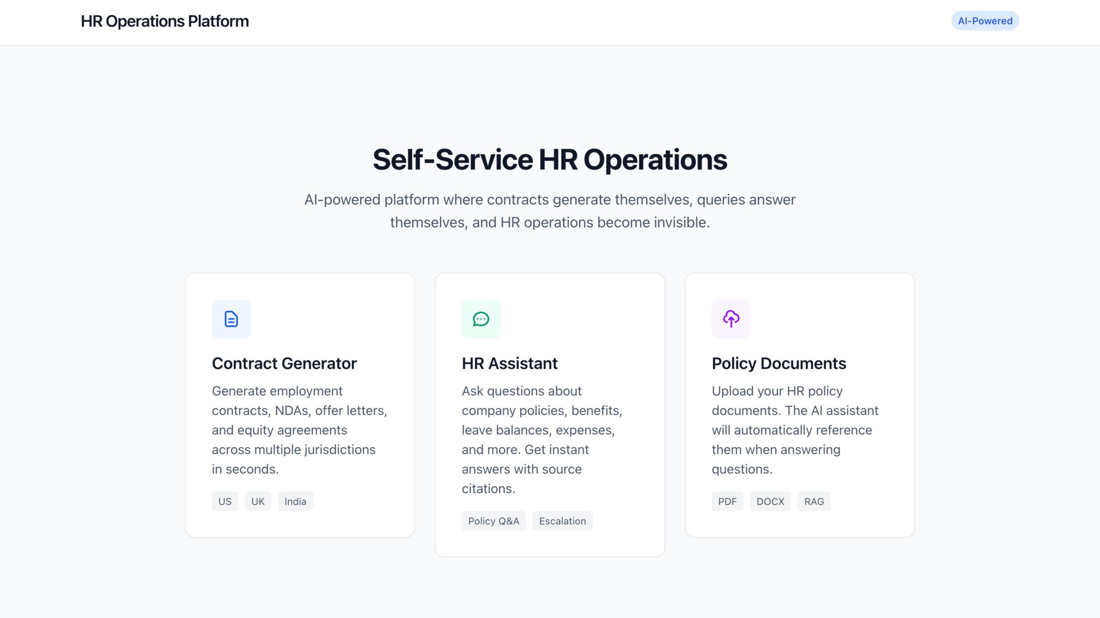The width and height of the screenshot is (1100, 618).
Task: Select the Escalation tag
Action: tap(562, 521)
